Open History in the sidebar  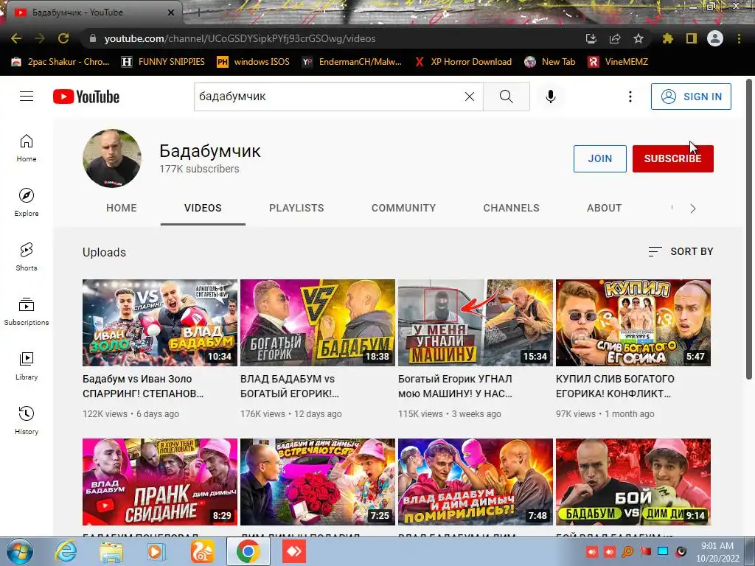pos(27,420)
